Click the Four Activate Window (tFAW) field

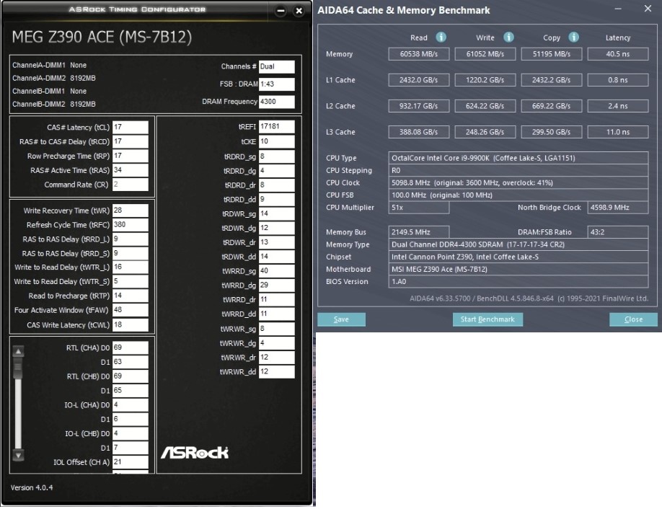pos(131,310)
